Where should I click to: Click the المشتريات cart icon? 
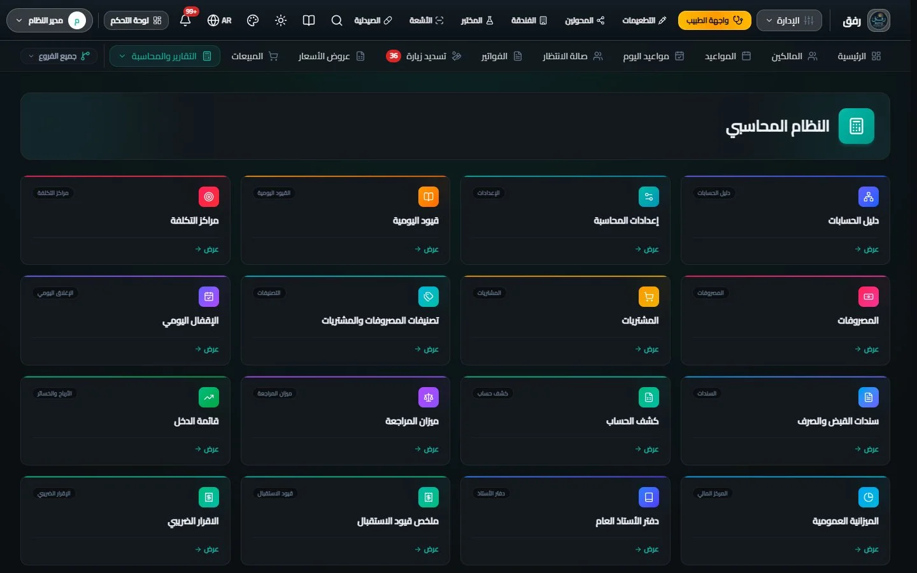coord(648,297)
